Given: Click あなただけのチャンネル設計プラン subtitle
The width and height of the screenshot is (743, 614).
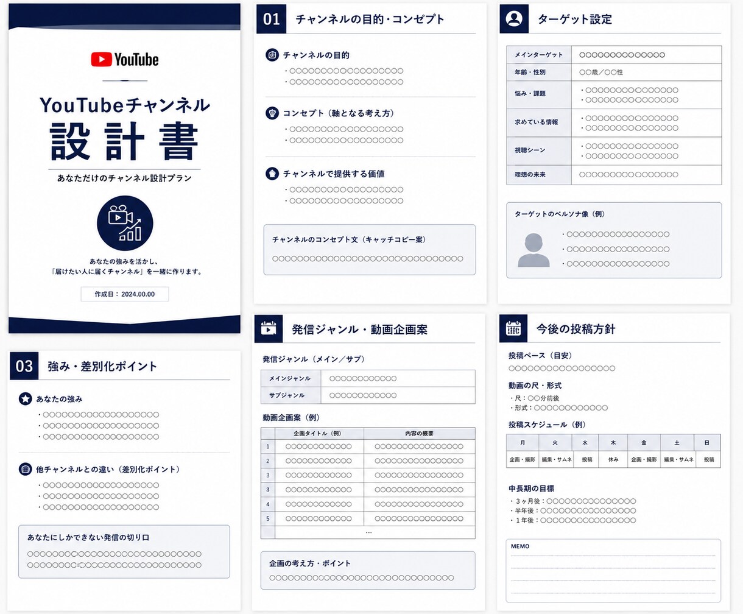Looking at the screenshot, I should pos(124,178).
